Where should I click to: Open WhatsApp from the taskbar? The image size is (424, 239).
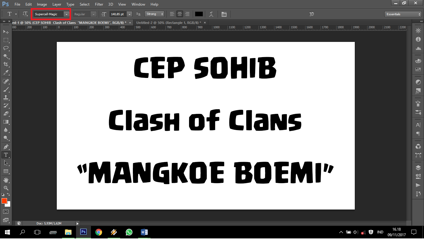pos(129,232)
